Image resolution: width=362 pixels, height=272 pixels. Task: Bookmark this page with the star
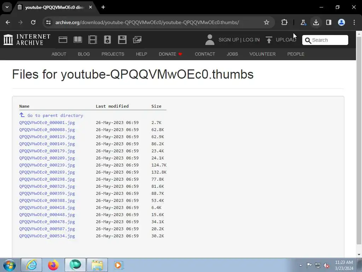pos(267,22)
